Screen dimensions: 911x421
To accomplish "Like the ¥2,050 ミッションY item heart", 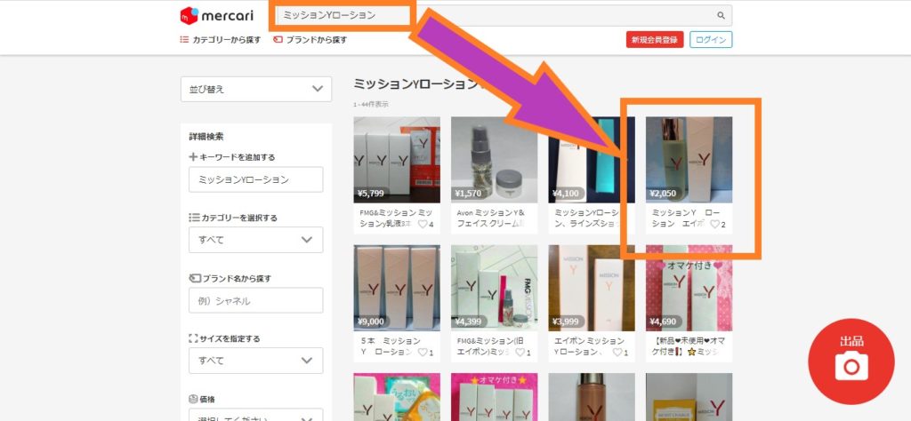I will coord(715,225).
